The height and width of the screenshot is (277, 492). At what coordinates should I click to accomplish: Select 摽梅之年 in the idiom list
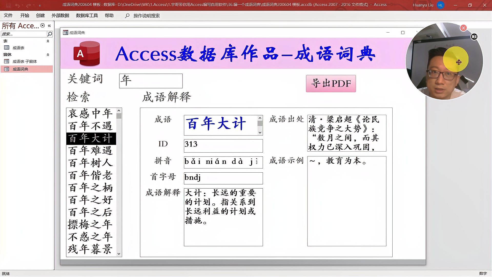pos(91,225)
